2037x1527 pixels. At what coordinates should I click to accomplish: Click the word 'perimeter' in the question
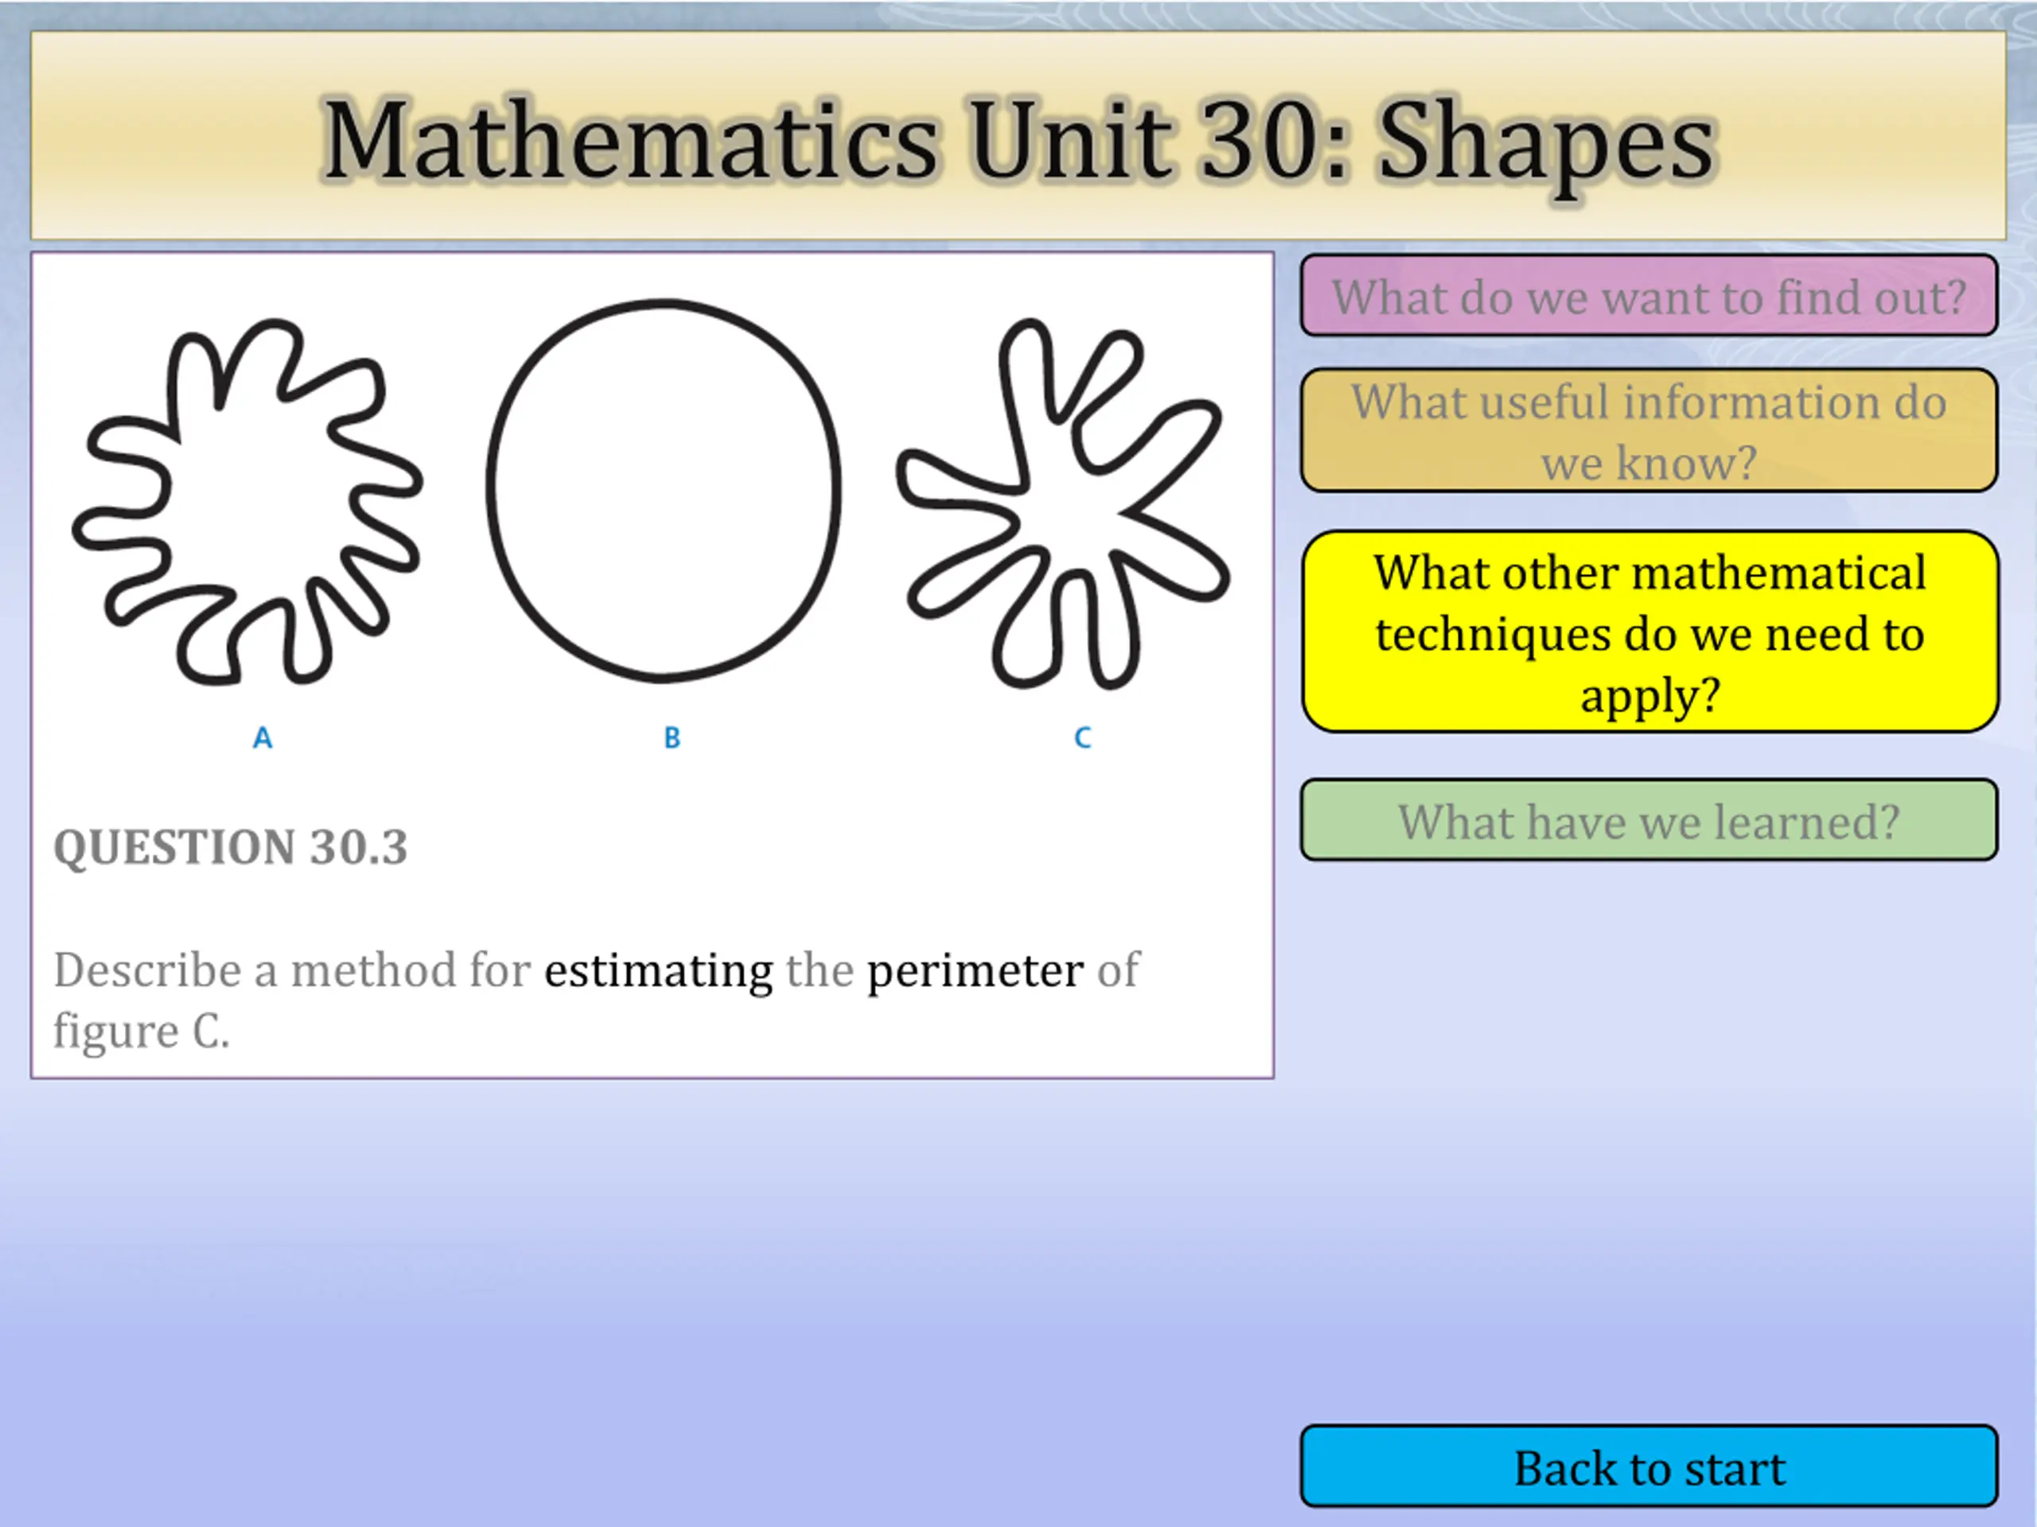[x=976, y=973]
